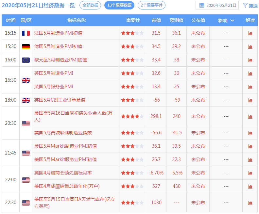The image size is (259, 214).
Task: Open chart icon for 美国5月费城联储制造业指数
Action: [250, 133]
